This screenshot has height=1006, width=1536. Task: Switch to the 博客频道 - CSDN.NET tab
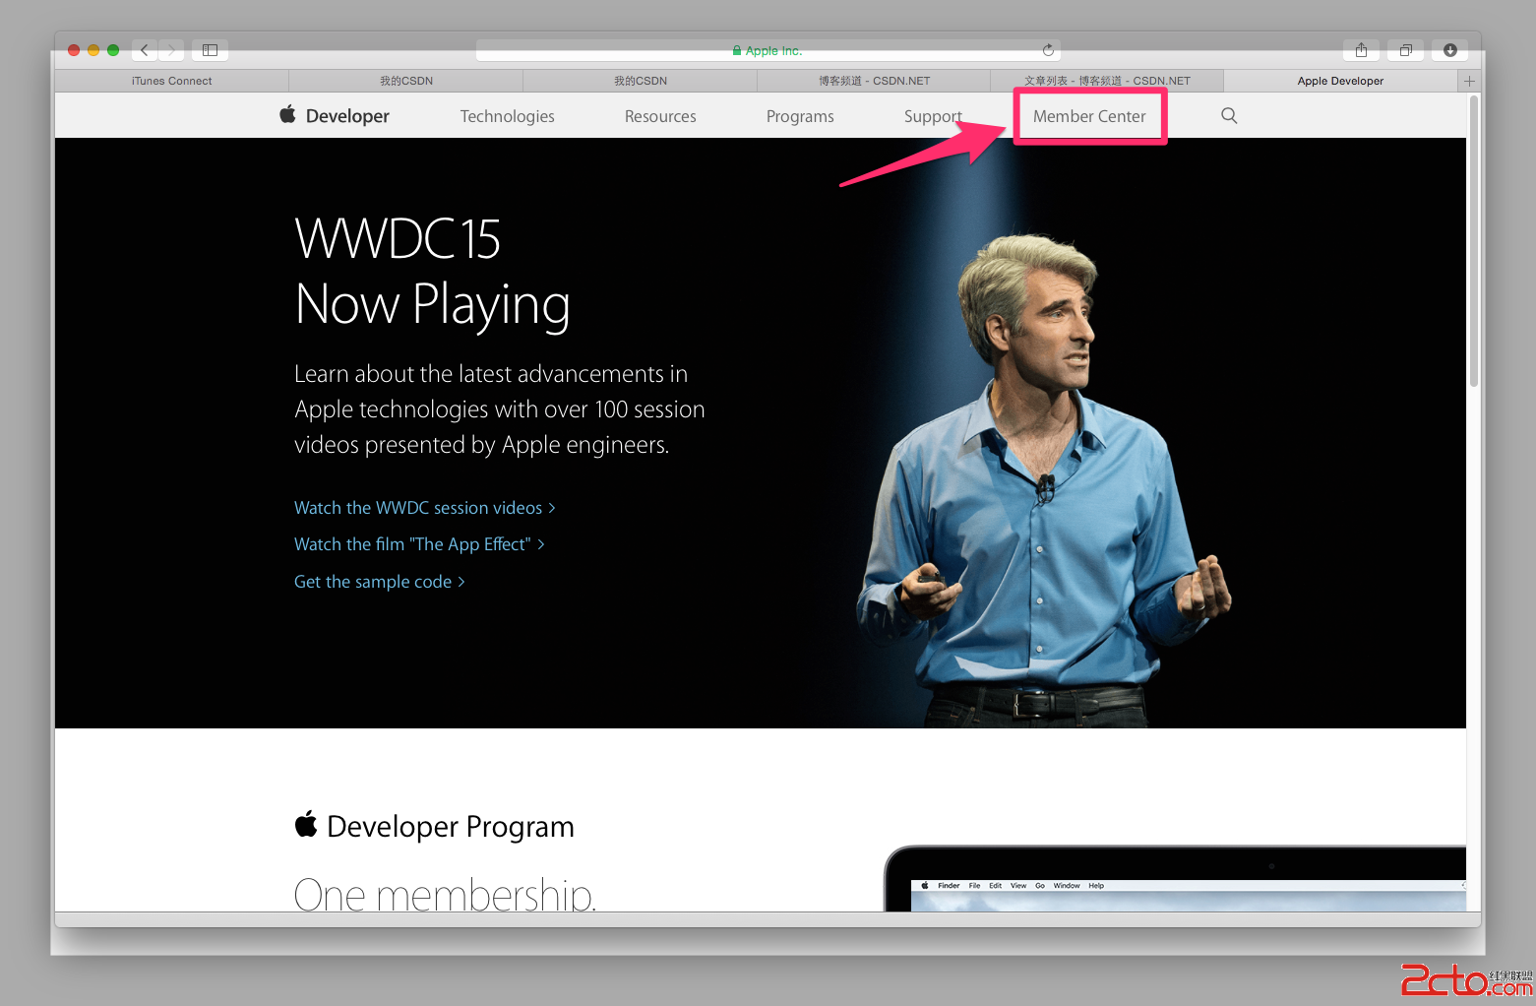coord(874,81)
